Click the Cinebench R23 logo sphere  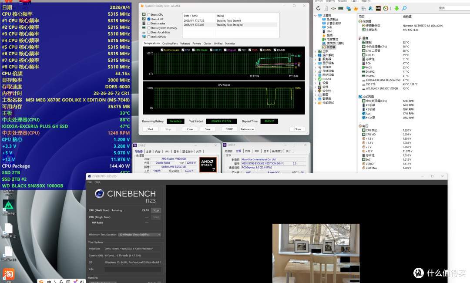tap(100, 194)
